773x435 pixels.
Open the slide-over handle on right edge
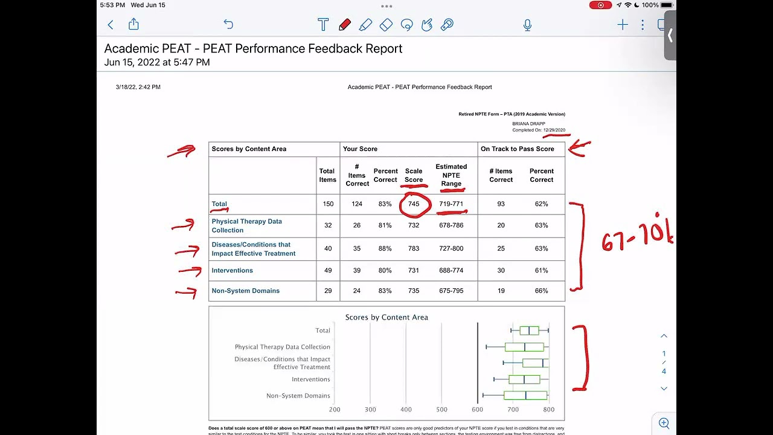(670, 36)
